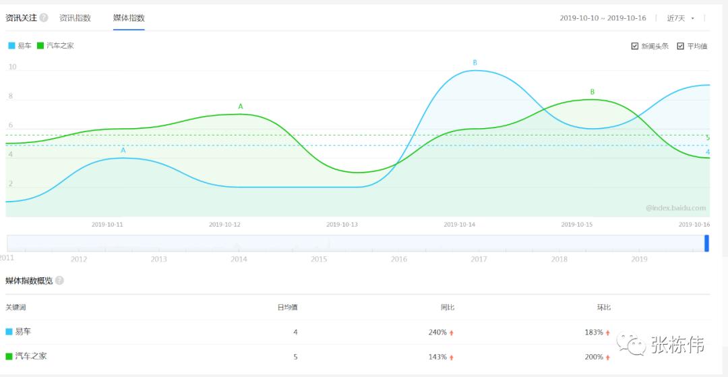Click the help icon beside 媒体指数概览

pyautogui.click(x=59, y=281)
